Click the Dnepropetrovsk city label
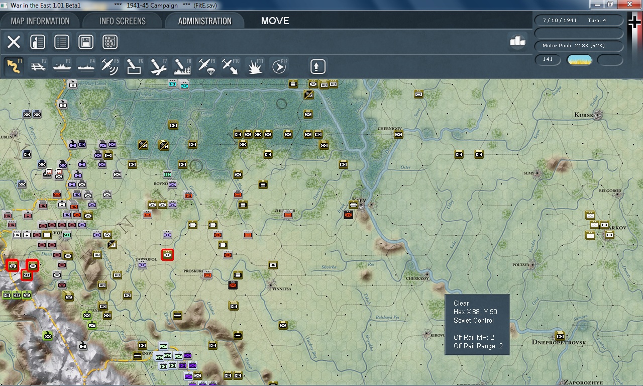Viewport: 643px width, 386px height. pos(559,342)
